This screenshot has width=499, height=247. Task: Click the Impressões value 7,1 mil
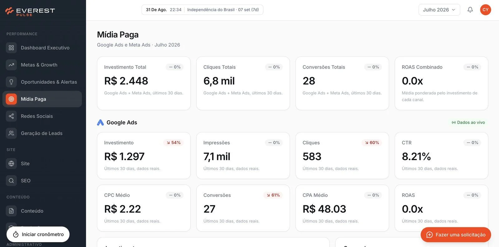click(x=217, y=156)
